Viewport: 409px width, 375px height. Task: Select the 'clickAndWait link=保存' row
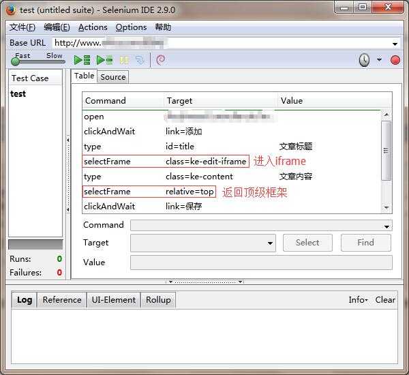(232, 207)
